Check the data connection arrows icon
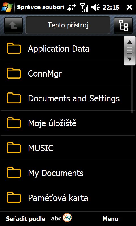The width and height of the screenshot is (136, 226). (72, 7)
